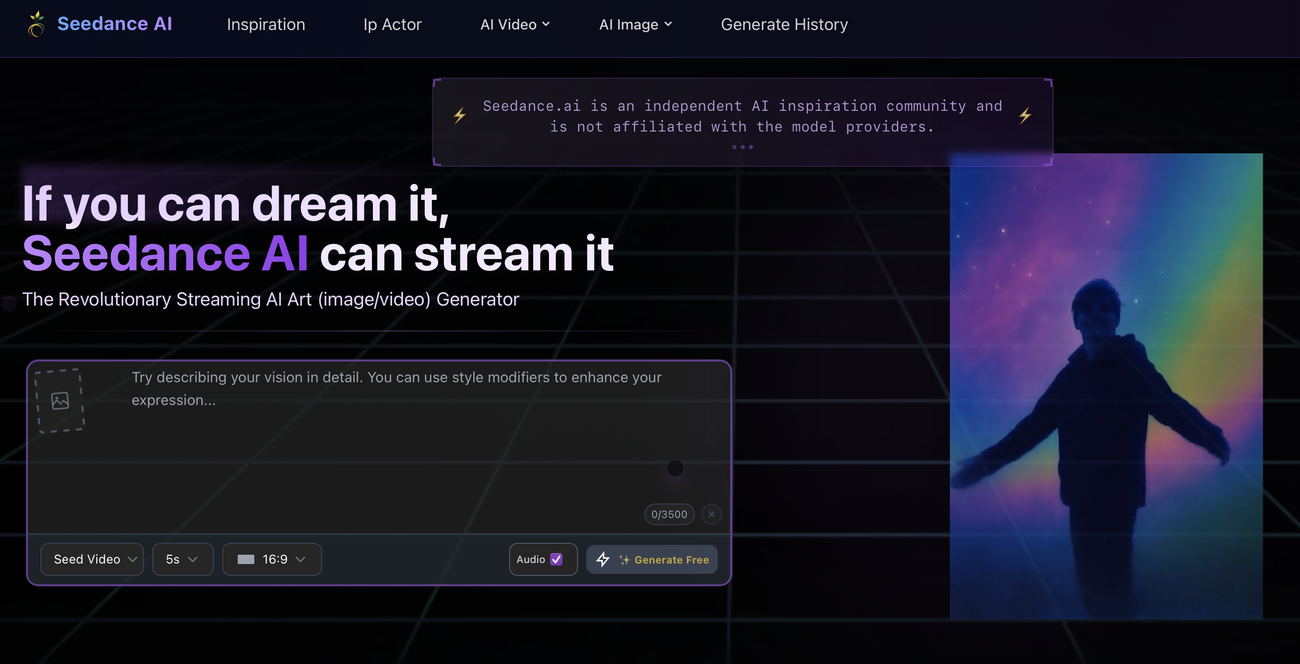Click the Seedance AI brand name link

[x=114, y=24]
